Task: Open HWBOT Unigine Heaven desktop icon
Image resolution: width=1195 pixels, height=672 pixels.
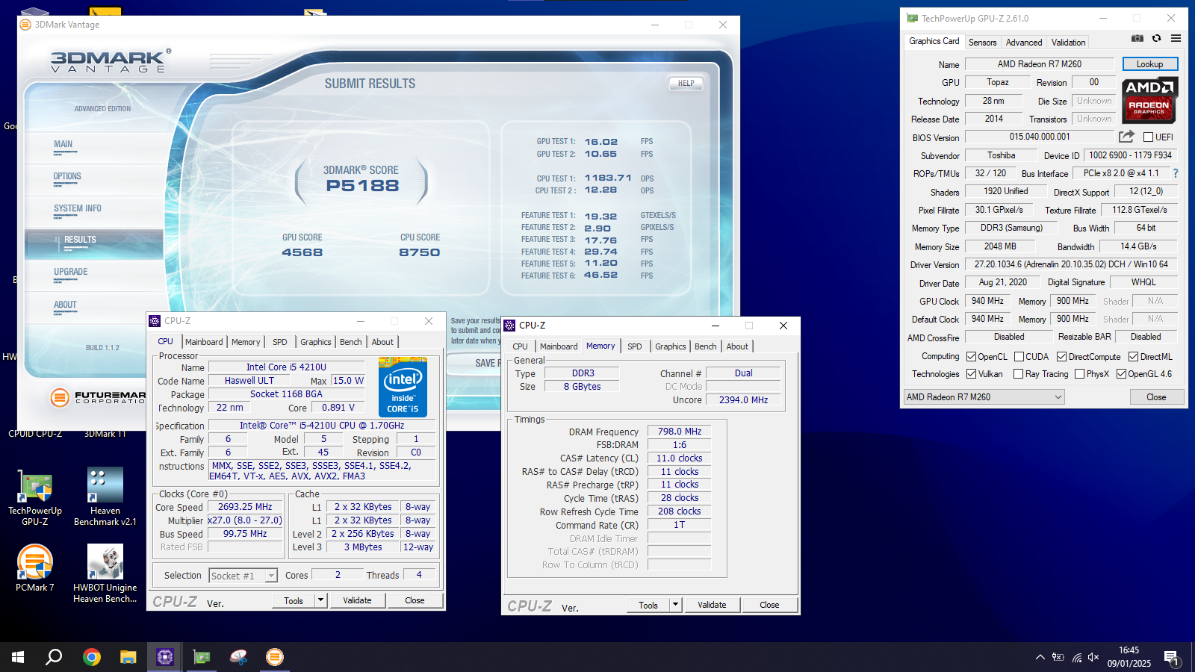Action: (x=105, y=573)
